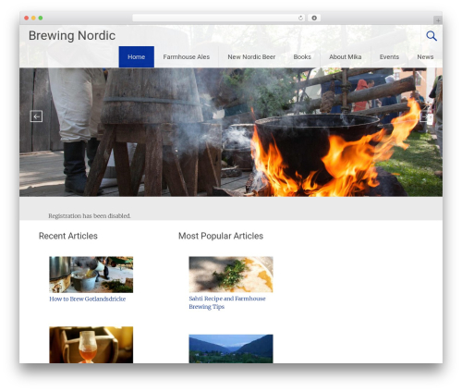Viewport: 462px width, 391px height.
Task: Click the beer glass article thumbnail
Action: click(x=91, y=345)
